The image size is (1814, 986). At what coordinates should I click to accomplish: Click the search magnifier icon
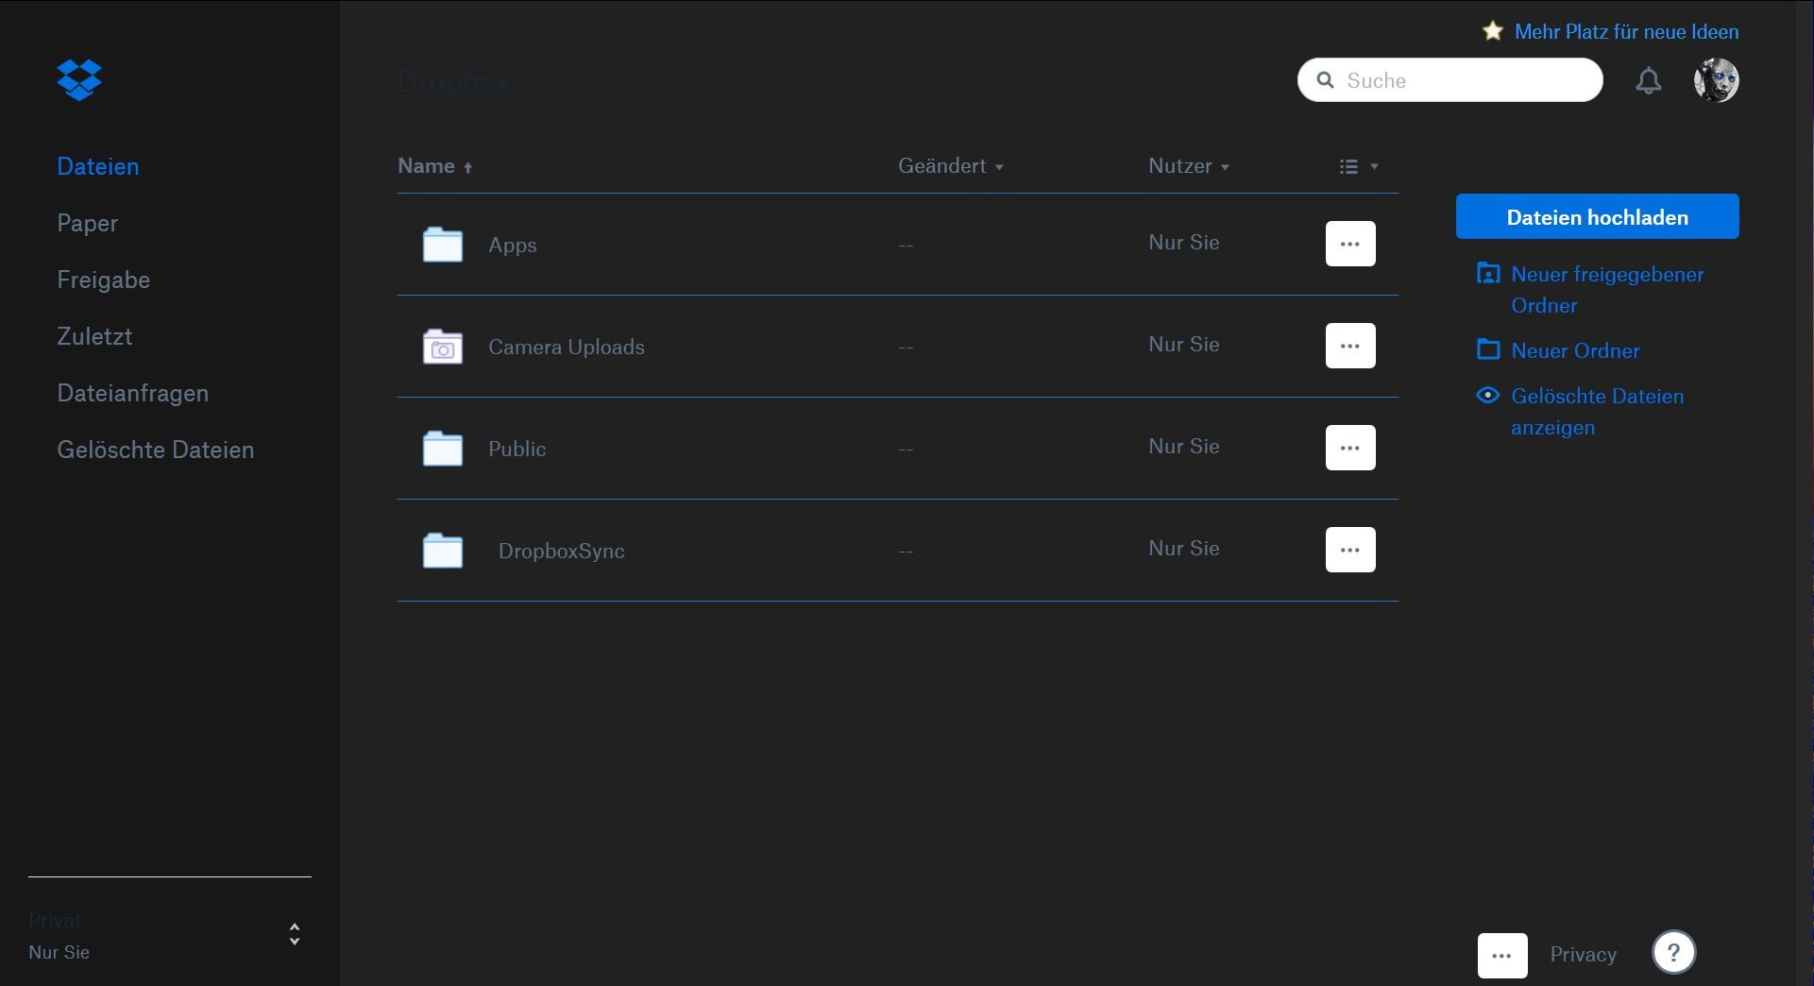click(x=1326, y=80)
